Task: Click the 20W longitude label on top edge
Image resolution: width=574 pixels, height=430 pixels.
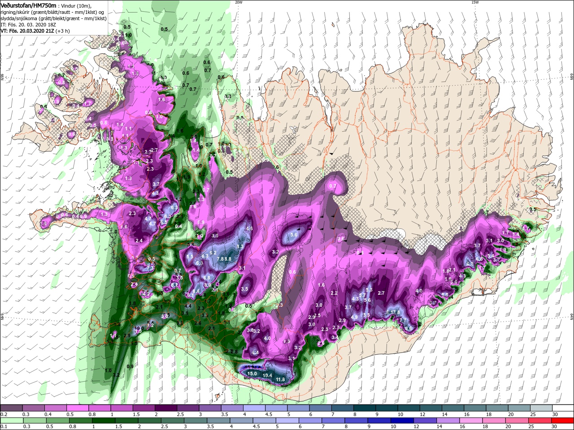Action: [x=238, y=2]
